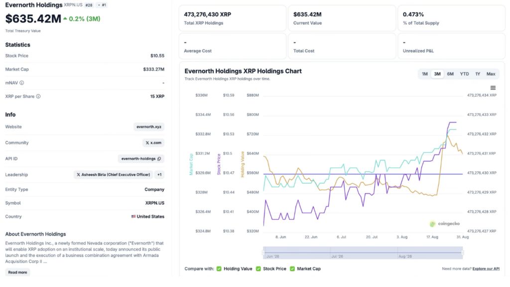Click the 473,276,430 XRP Total Holdings card
The image size is (510, 287).
point(233,18)
